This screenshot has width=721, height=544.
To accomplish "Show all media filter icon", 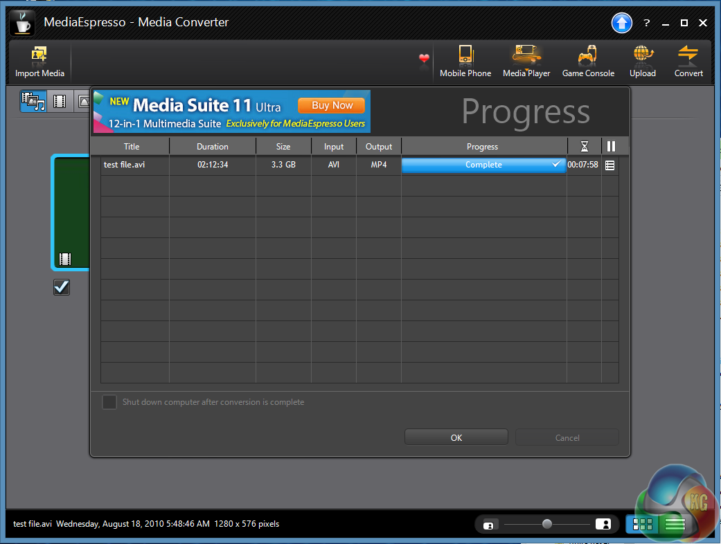I will 33,101.
